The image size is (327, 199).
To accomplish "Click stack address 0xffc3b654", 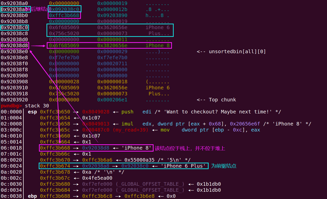I will coord(55,118).
